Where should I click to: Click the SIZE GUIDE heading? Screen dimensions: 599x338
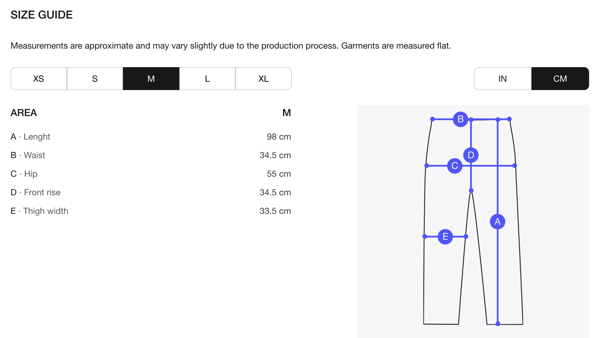coord(42,15)
